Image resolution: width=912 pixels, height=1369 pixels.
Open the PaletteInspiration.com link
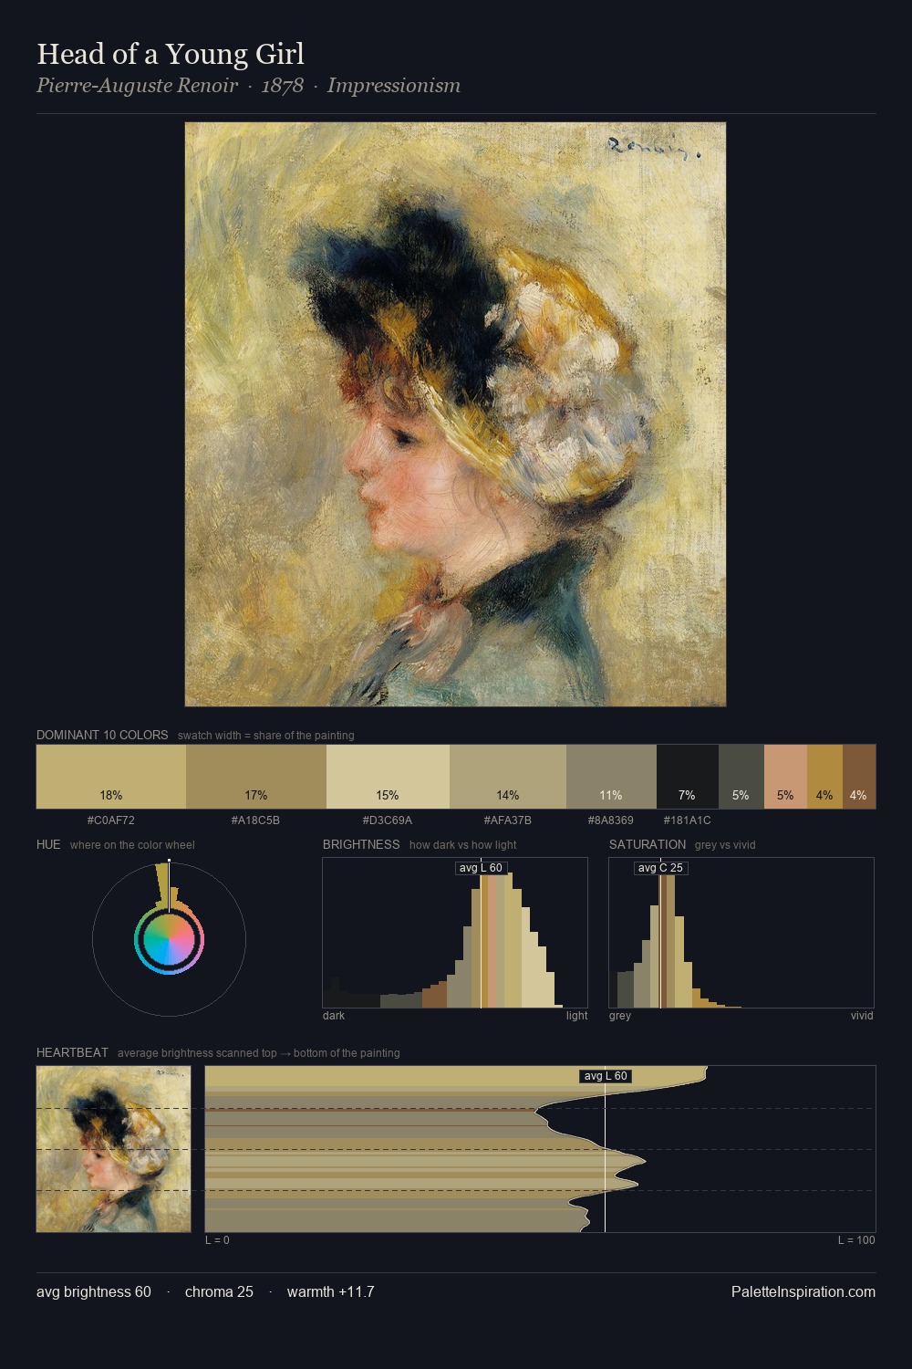(x=803, y=1291)
